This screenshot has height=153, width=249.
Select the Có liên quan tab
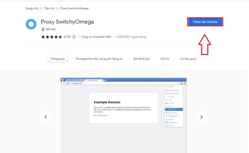tap(188, 59)
